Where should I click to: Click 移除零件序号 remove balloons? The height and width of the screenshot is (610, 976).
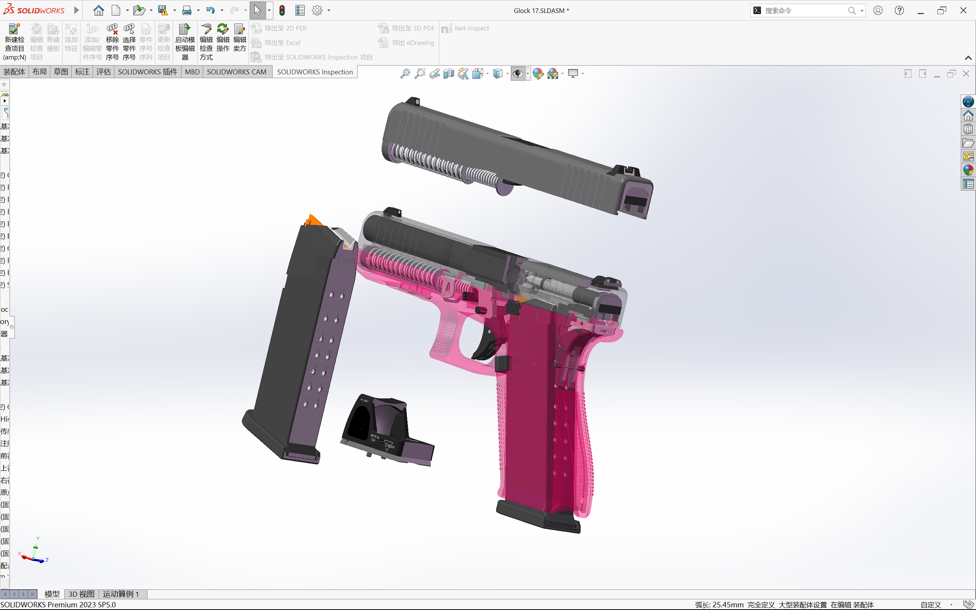(x=112, y=42)
